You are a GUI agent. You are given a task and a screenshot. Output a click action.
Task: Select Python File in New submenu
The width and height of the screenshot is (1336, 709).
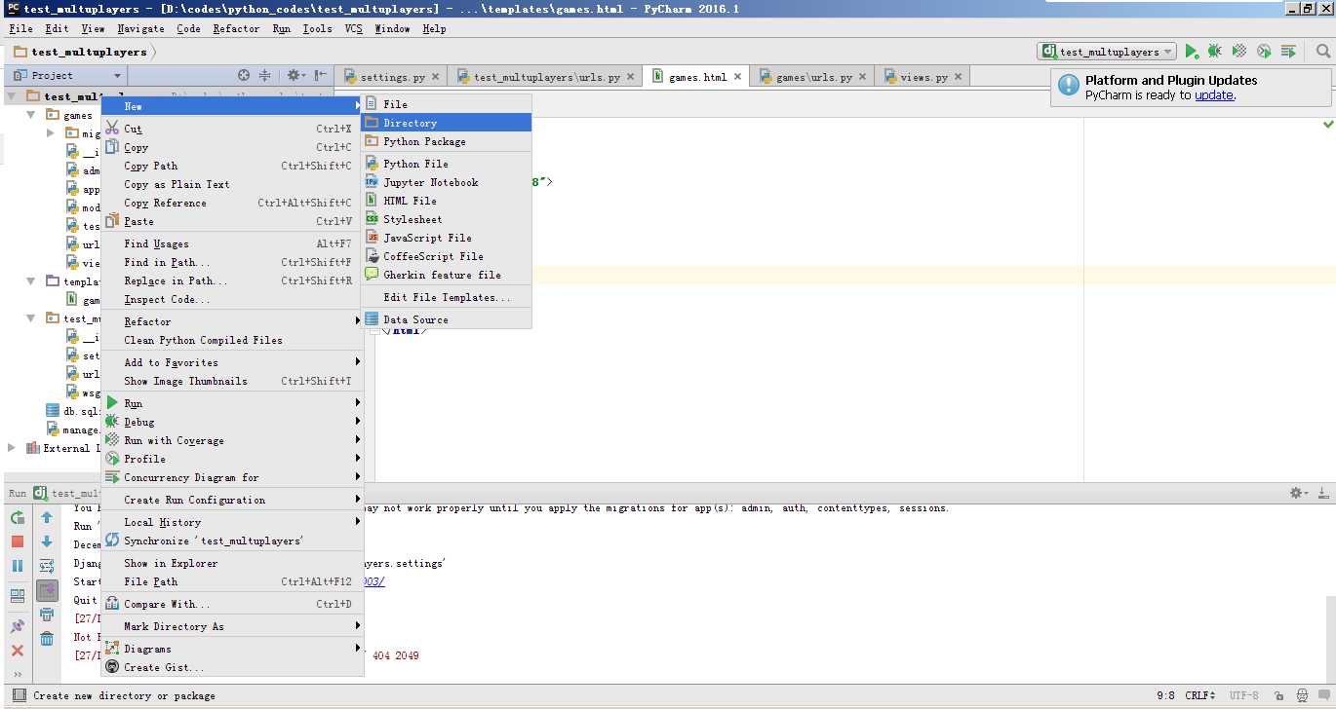click(x=446, y=164)
